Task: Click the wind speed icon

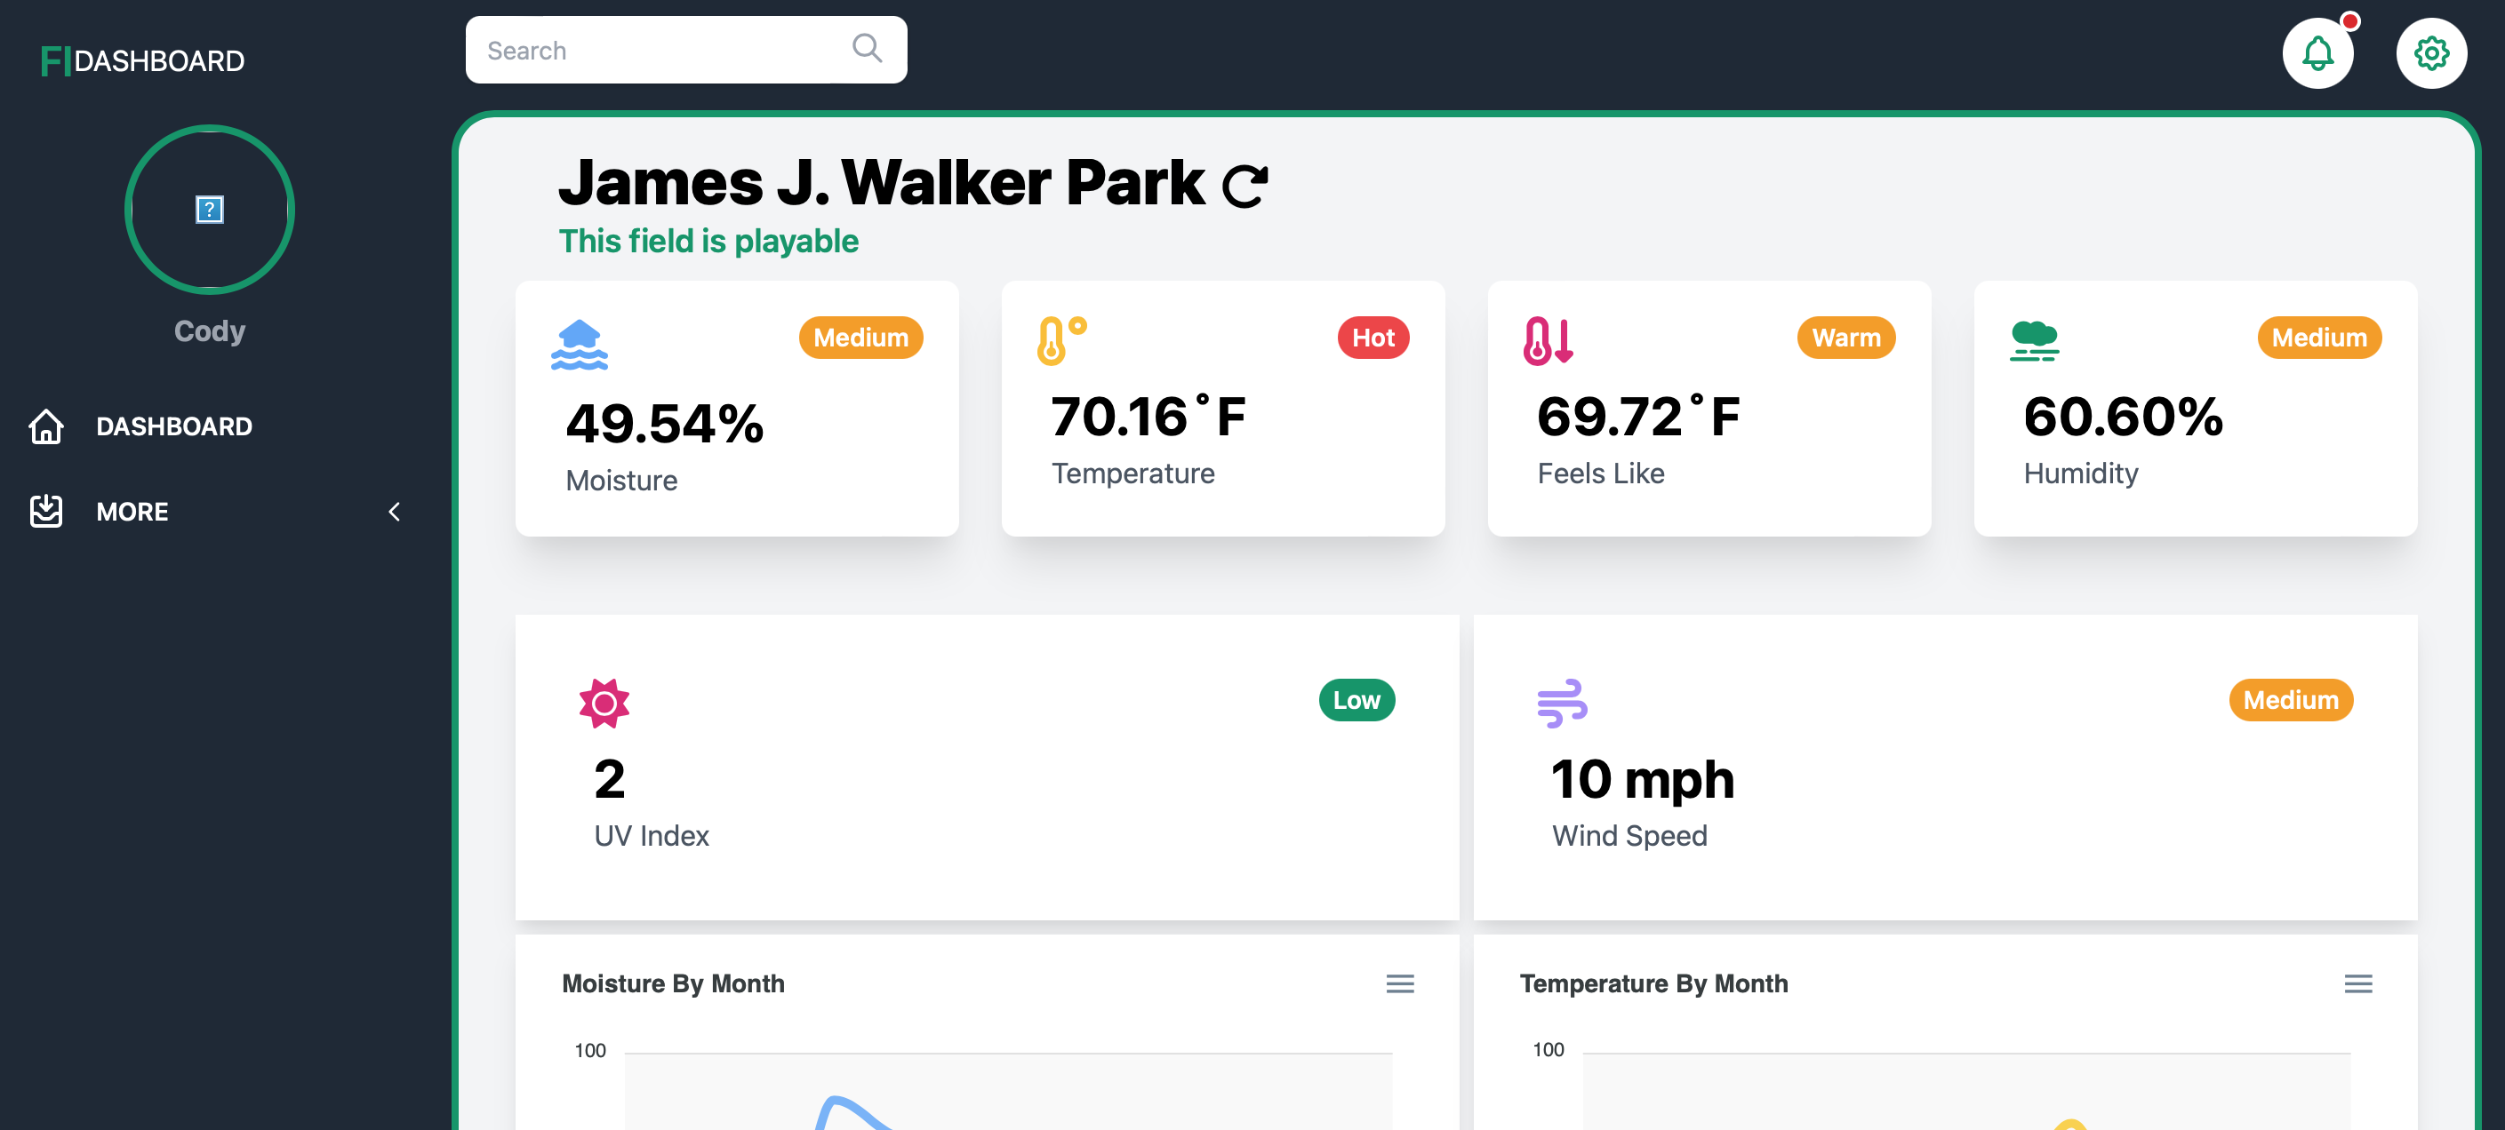Action: click(1562, 703)
